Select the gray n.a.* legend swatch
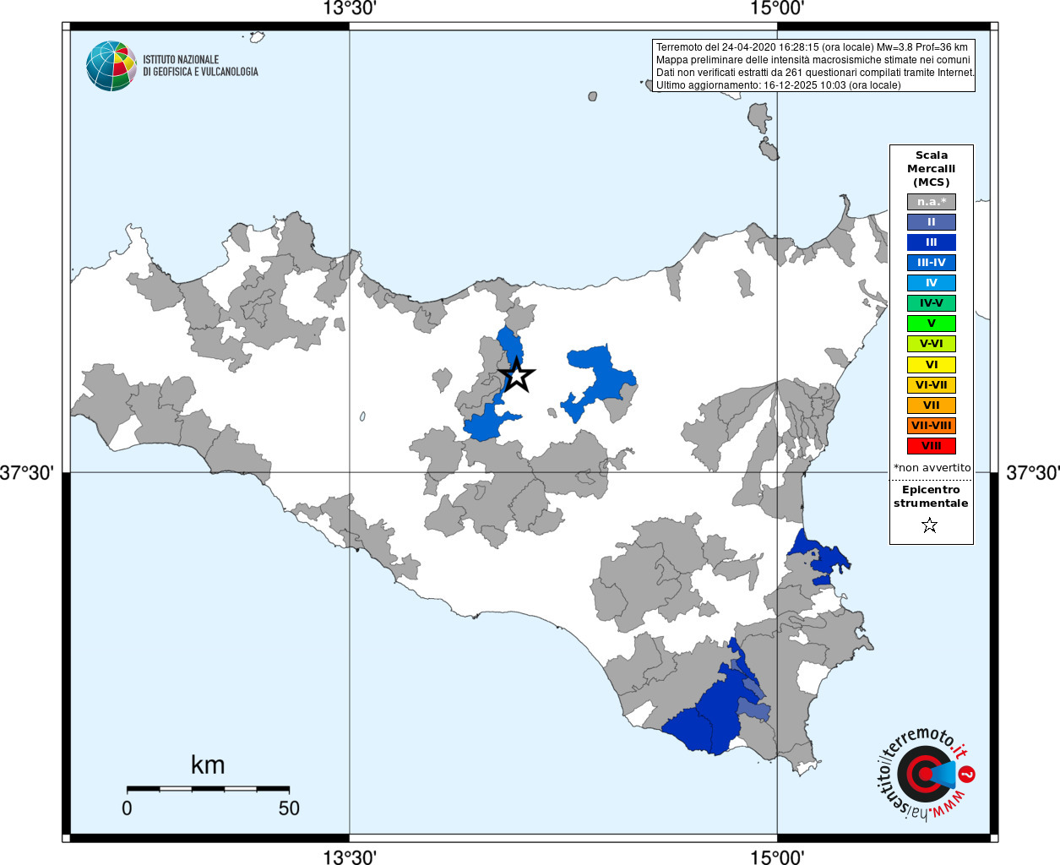 [x=932, y=202]
